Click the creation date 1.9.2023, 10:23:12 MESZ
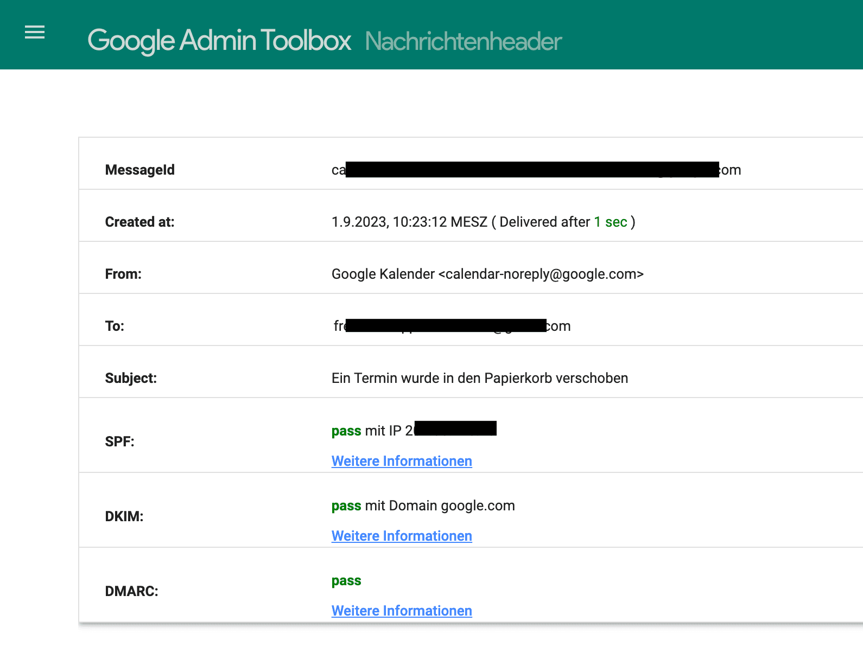 410,222
